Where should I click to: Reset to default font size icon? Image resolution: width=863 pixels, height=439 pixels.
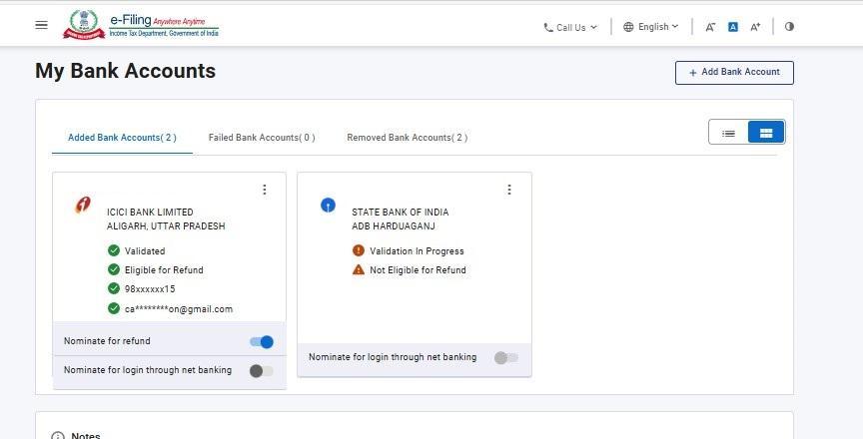[x=732, y=27]
